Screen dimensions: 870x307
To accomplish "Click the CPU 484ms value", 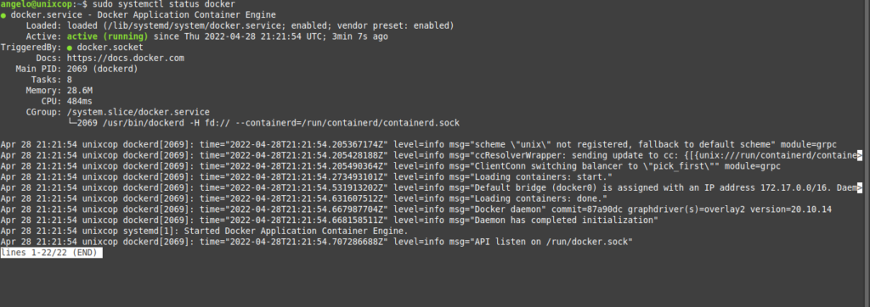I will click(79, 102).
